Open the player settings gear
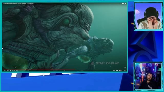Image resolution: width=164 pixels, height=92 pixels. pyautogui.click(x=120, y=71)
